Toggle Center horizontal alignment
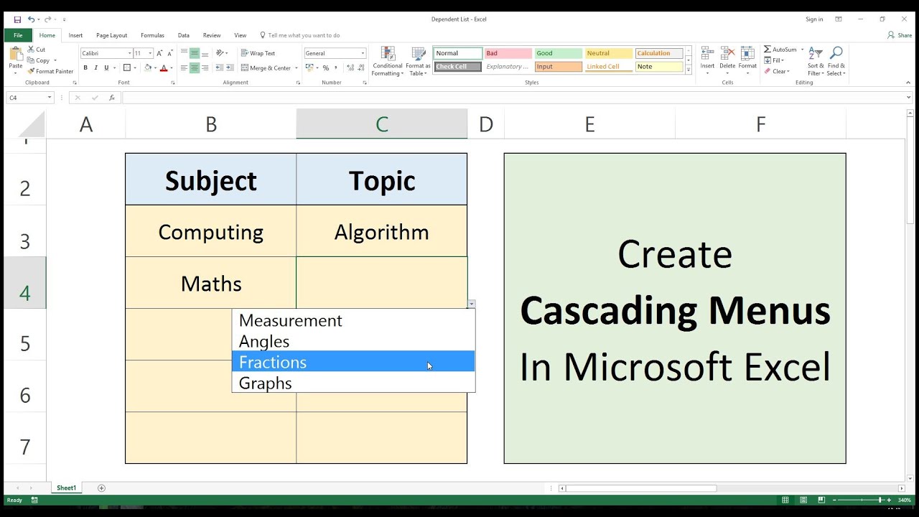The height and width of the screenshot is (517, 919). tap(195, 68)
